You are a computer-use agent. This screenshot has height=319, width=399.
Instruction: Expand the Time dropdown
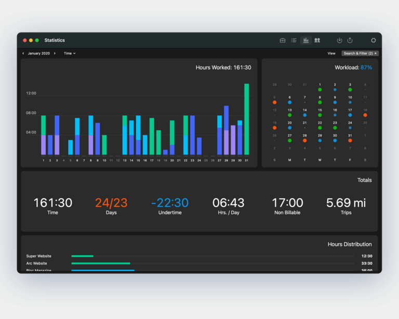[70, 53]
